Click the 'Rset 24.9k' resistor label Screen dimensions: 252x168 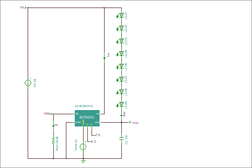57,143
